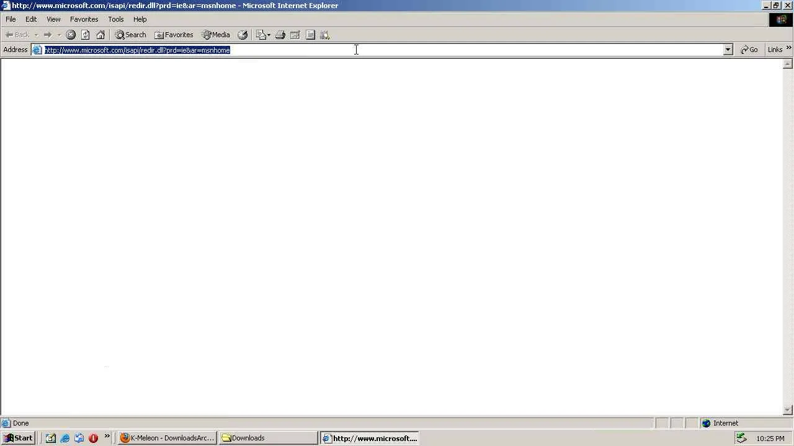Open the Back history dropdown arrow
Viewport: 794px width, 446px height.
click(36, 35)
